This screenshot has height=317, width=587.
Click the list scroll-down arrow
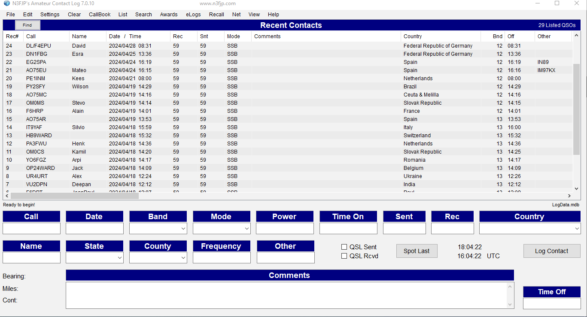point(577,188)
